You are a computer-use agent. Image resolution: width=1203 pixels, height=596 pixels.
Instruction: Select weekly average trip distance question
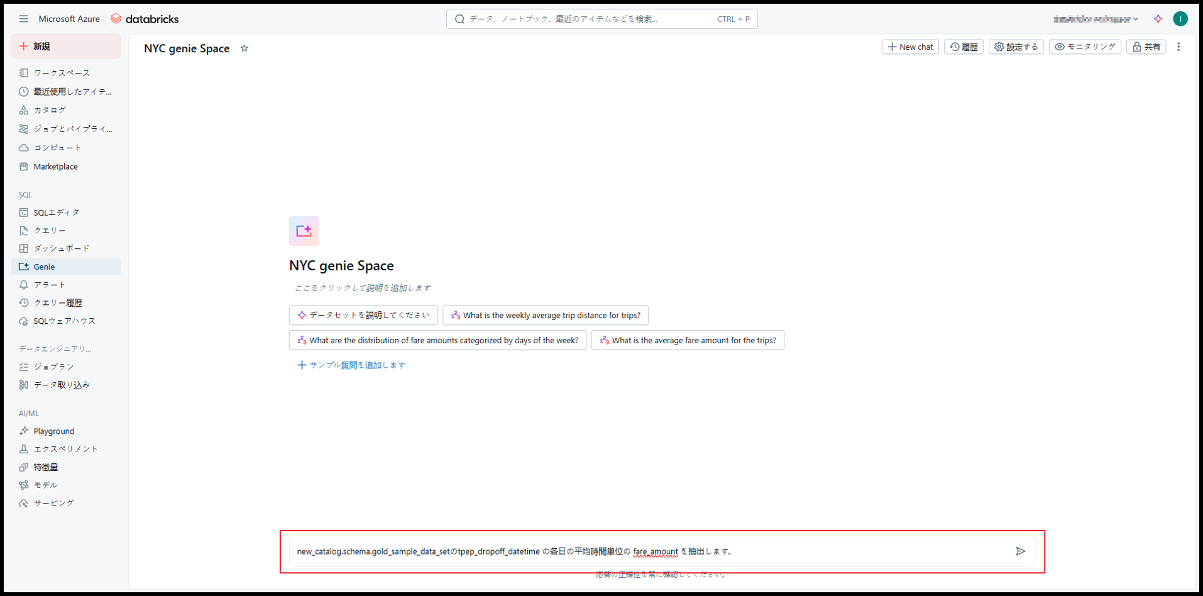(546, 315)
